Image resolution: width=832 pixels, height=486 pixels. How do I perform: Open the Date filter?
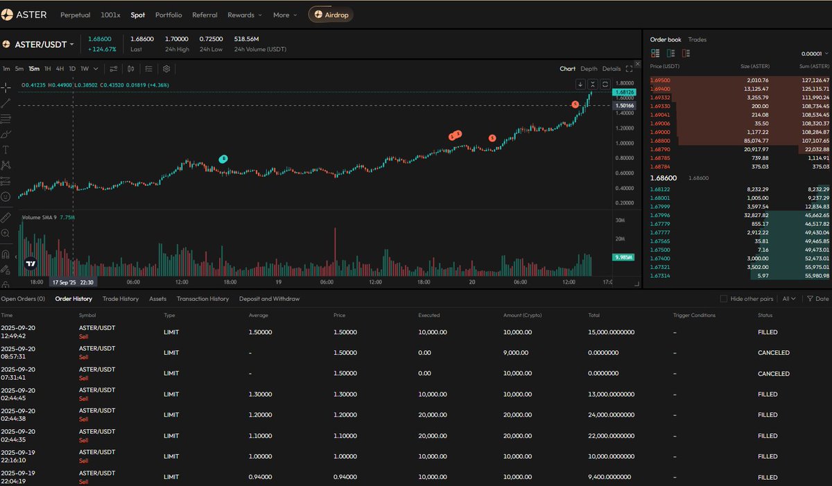pos(818,299)
